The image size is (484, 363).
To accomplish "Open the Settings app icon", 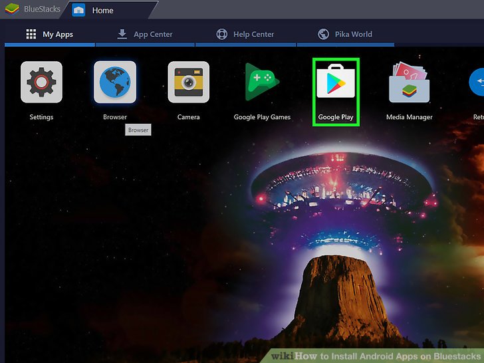I will [41, 82].
